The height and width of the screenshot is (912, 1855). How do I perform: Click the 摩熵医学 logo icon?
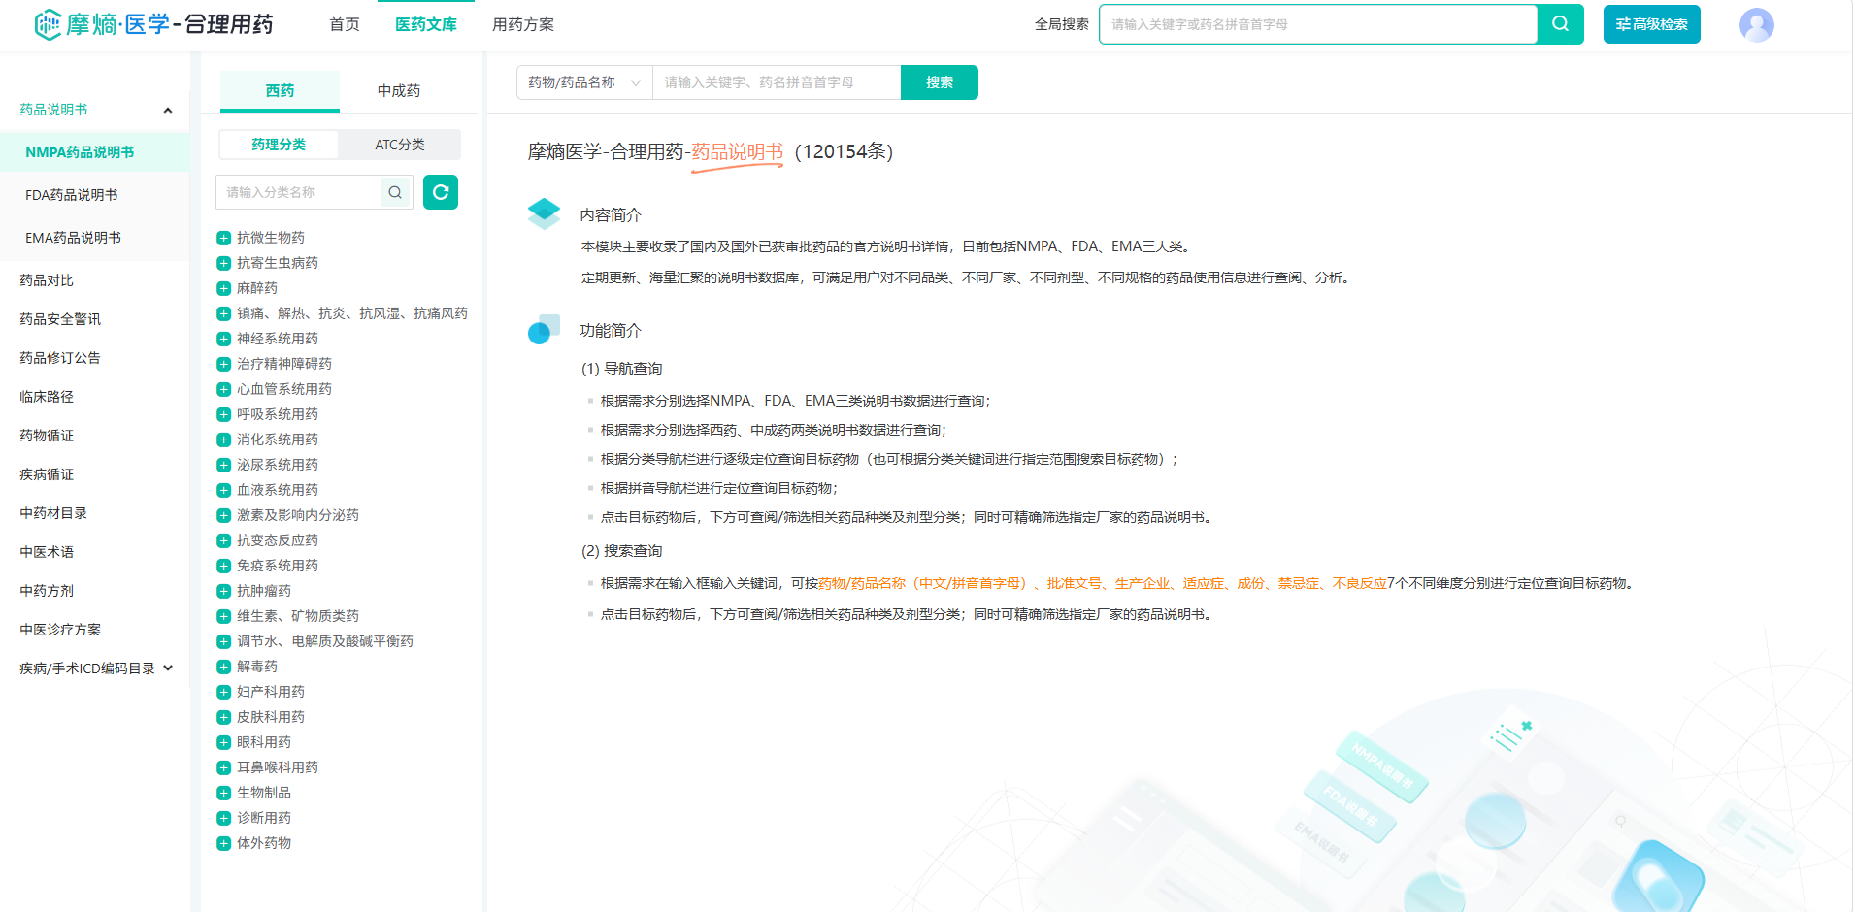pyautogui.click(x=48, y=24)
